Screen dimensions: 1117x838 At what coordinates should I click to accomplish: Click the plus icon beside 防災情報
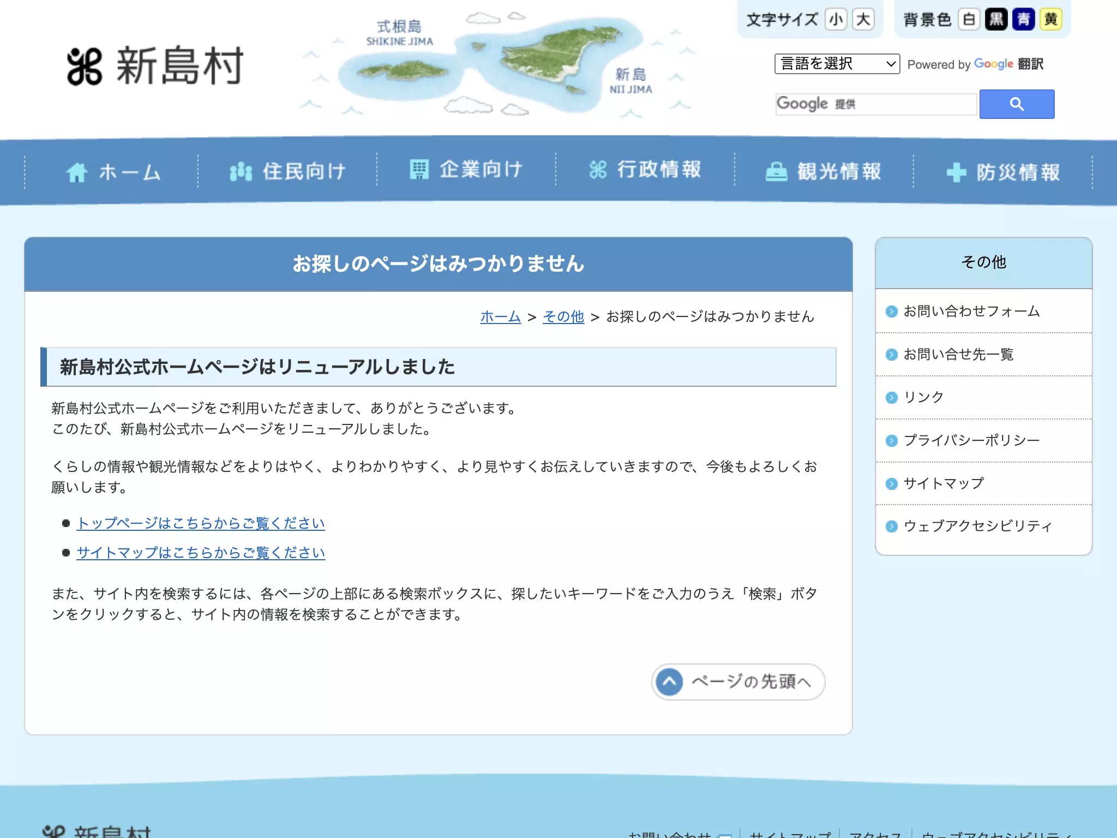(x=956, y=172)
